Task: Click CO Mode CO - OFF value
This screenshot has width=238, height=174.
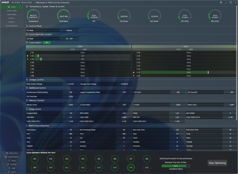Action: tap(69, 39)
